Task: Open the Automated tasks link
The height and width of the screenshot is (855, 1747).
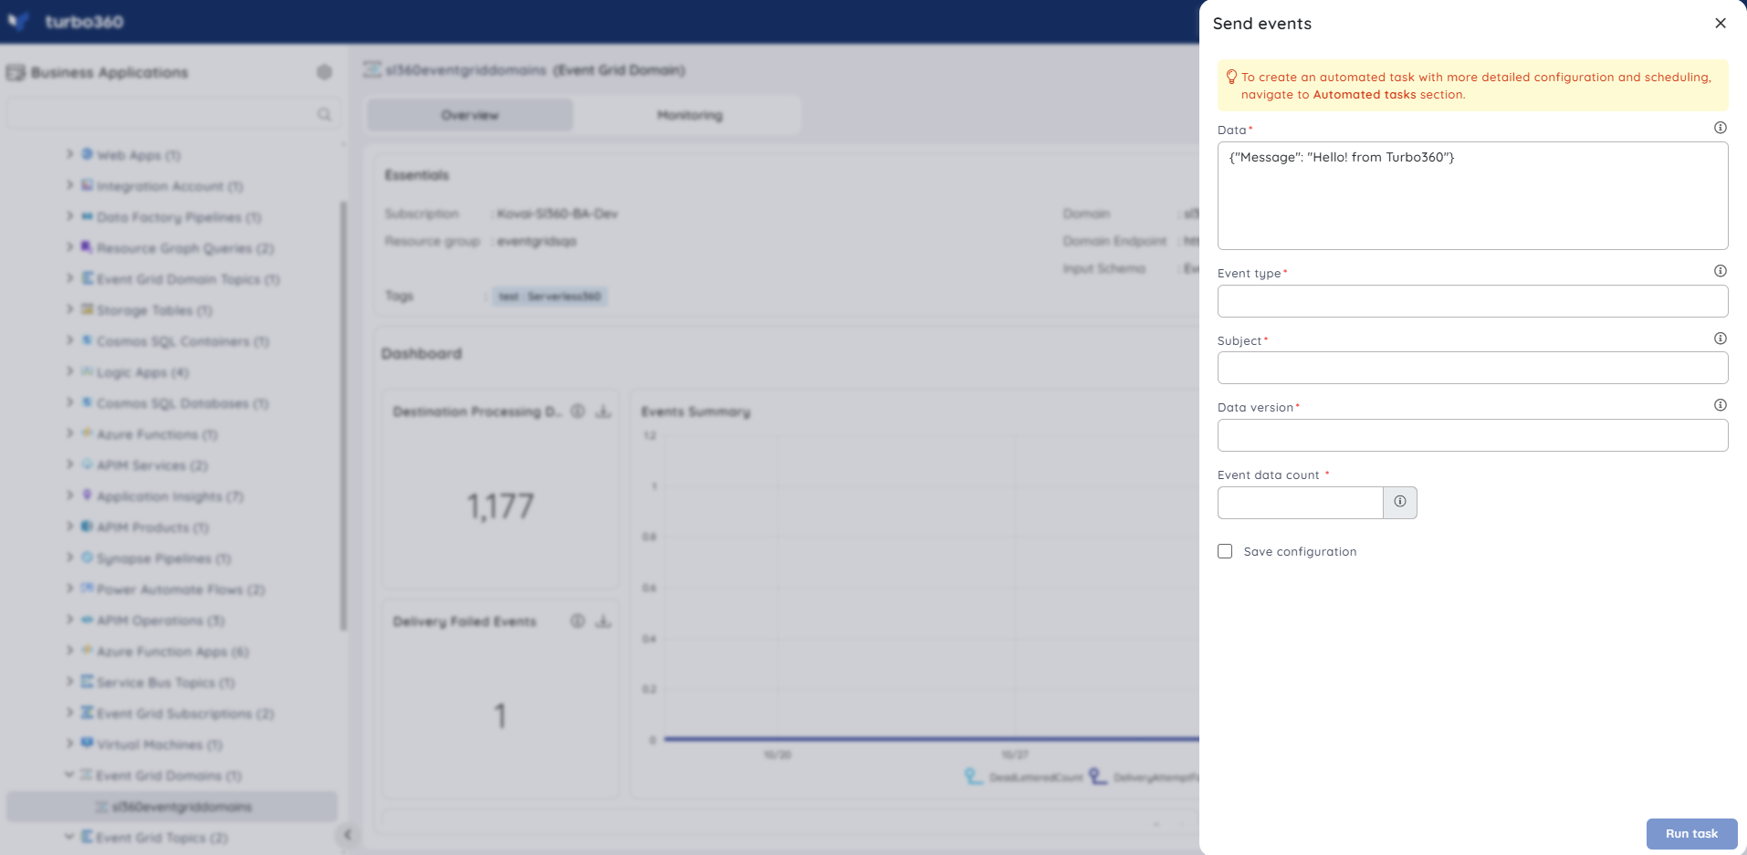Action: (x=1365, y=95)
